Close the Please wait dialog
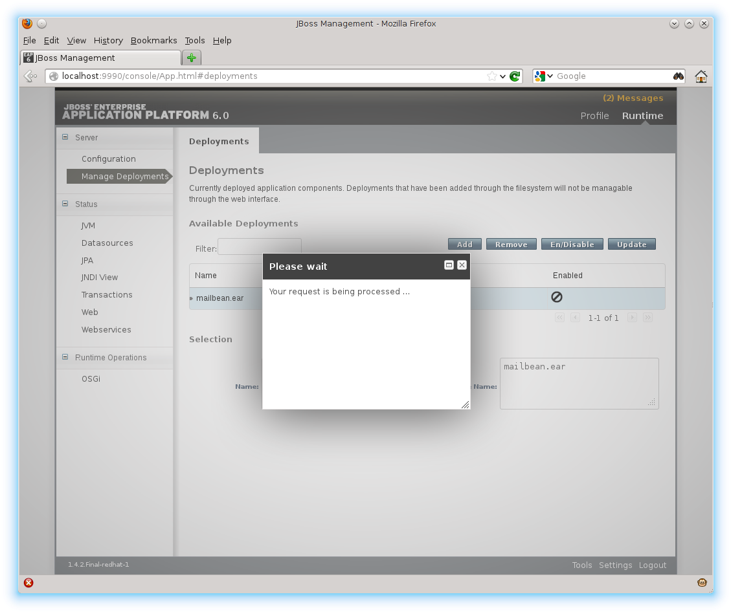 pyautogui.click(x=462, y=265)
